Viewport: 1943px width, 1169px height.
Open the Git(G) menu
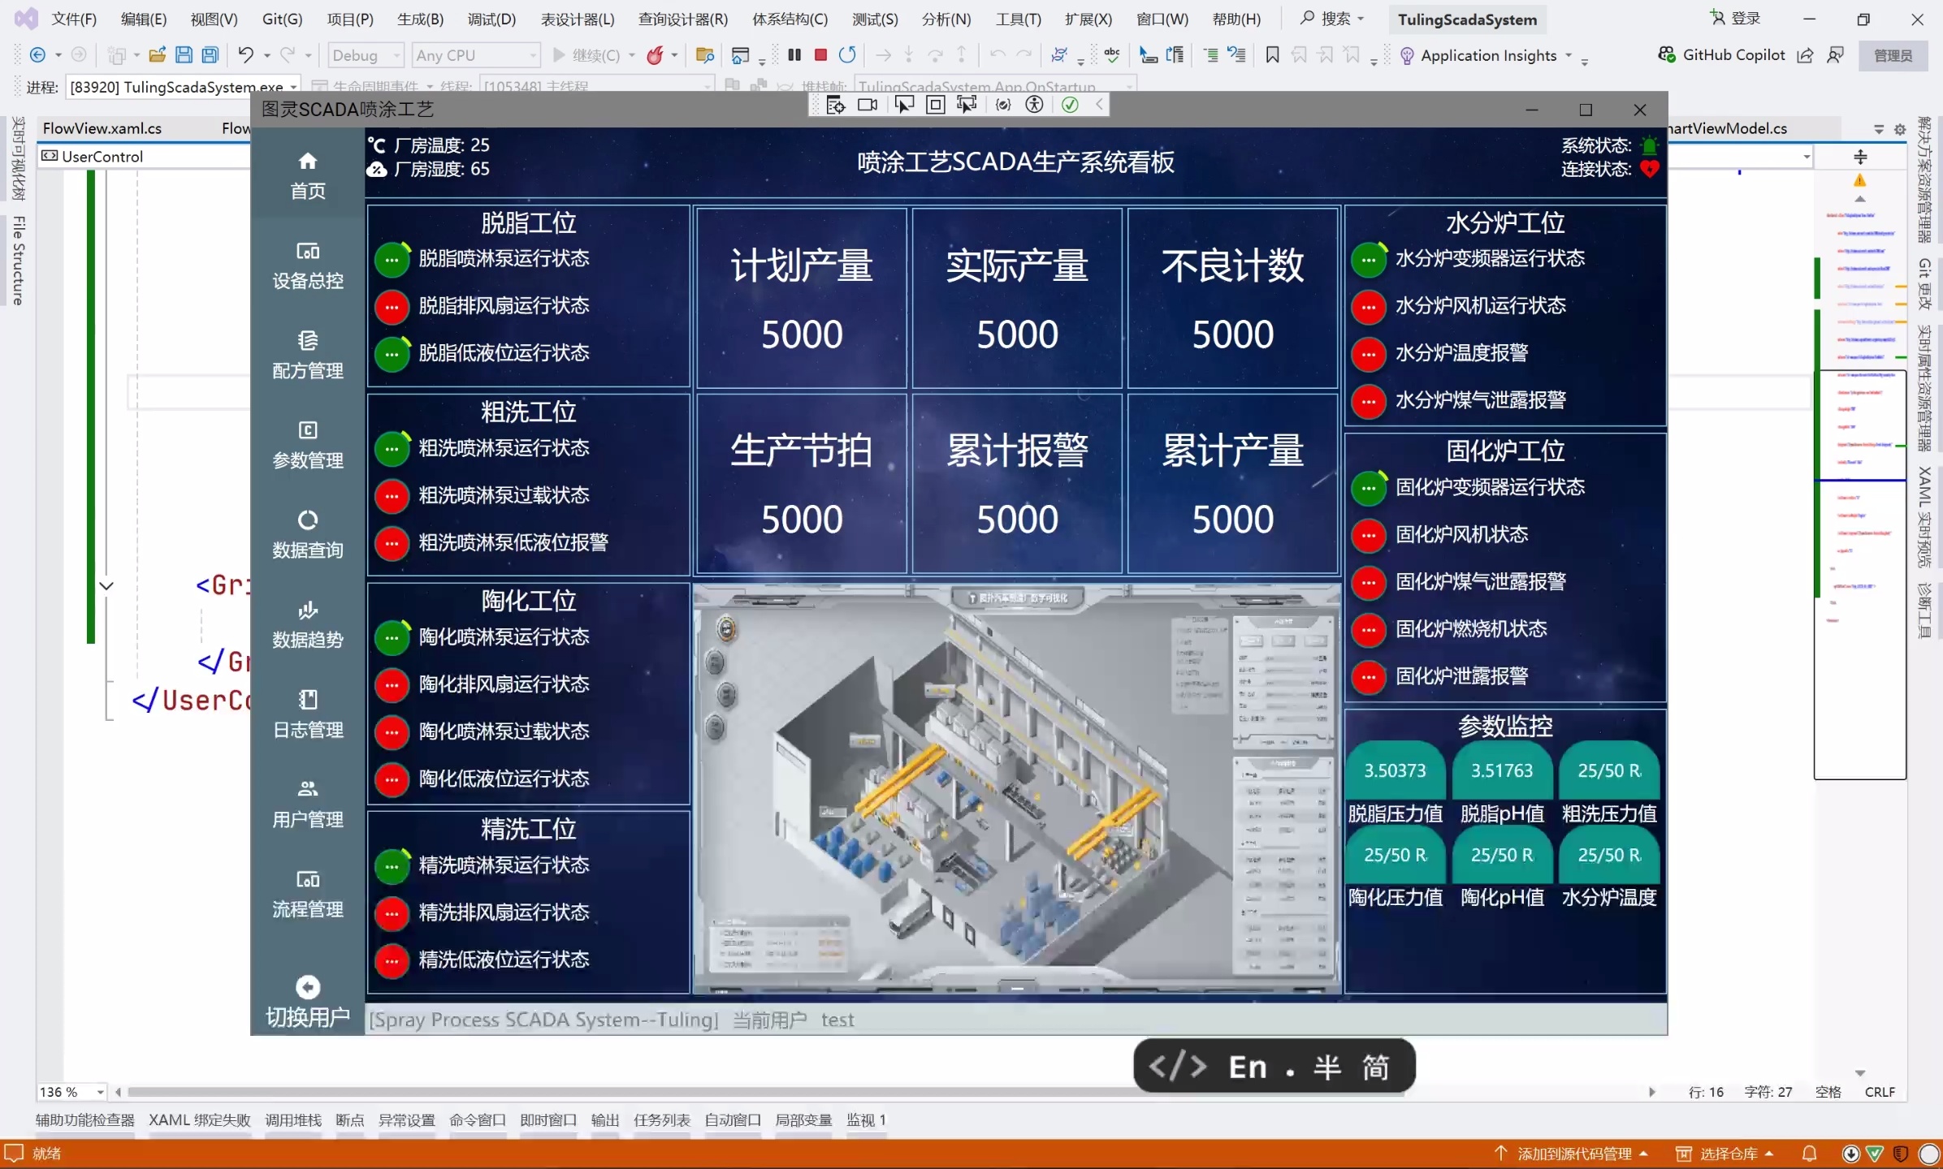(x=282, y=19)
